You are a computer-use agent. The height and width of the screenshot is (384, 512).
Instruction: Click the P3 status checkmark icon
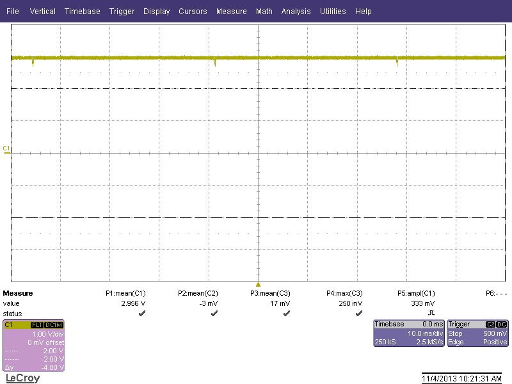point(286,314)
